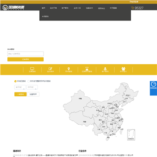Click the hourglass icon in the yellow bar

87,68
